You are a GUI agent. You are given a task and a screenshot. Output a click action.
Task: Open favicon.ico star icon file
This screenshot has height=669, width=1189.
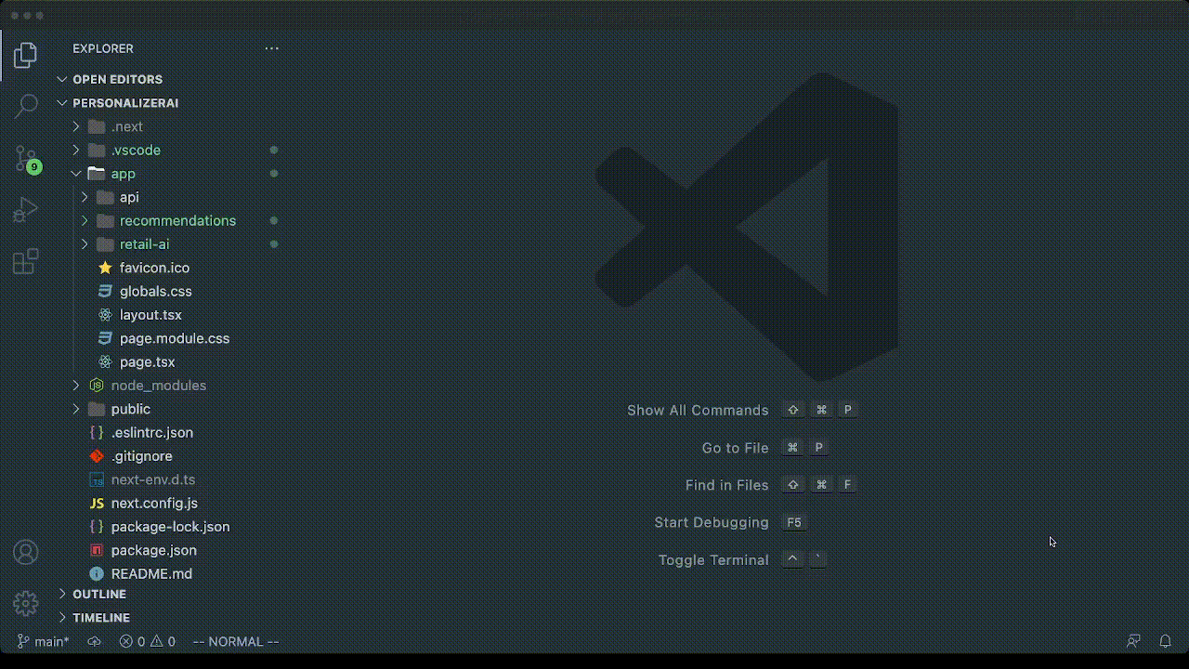105,268
